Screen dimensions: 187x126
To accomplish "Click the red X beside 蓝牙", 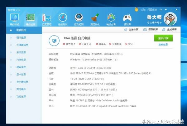I will click(126, 44).
